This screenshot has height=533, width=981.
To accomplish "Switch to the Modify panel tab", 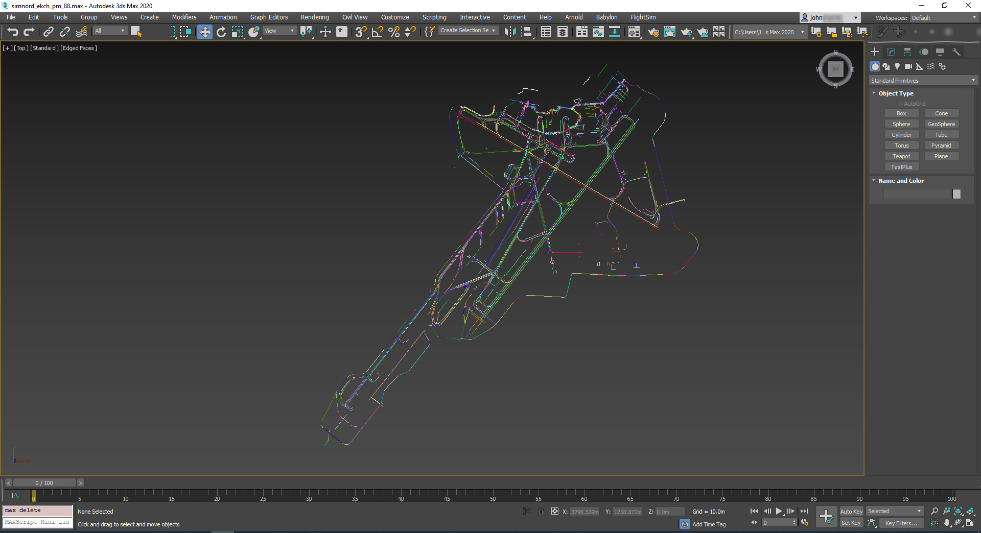I will pos(891,52).
